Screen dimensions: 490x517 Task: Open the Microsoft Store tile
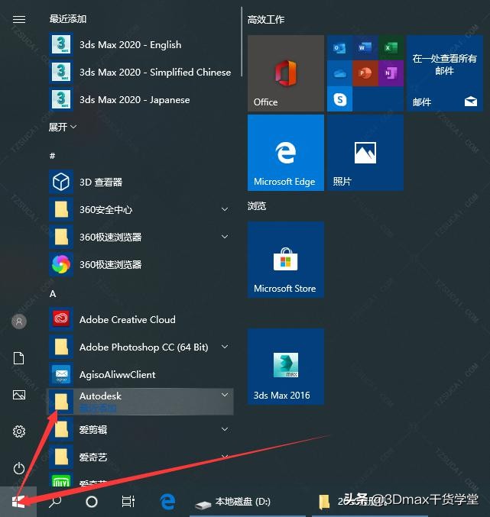[x=285, y=260]
